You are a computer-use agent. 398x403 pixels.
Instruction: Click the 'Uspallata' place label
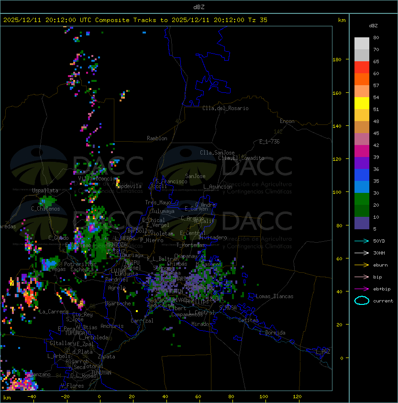tap(45, 190)
